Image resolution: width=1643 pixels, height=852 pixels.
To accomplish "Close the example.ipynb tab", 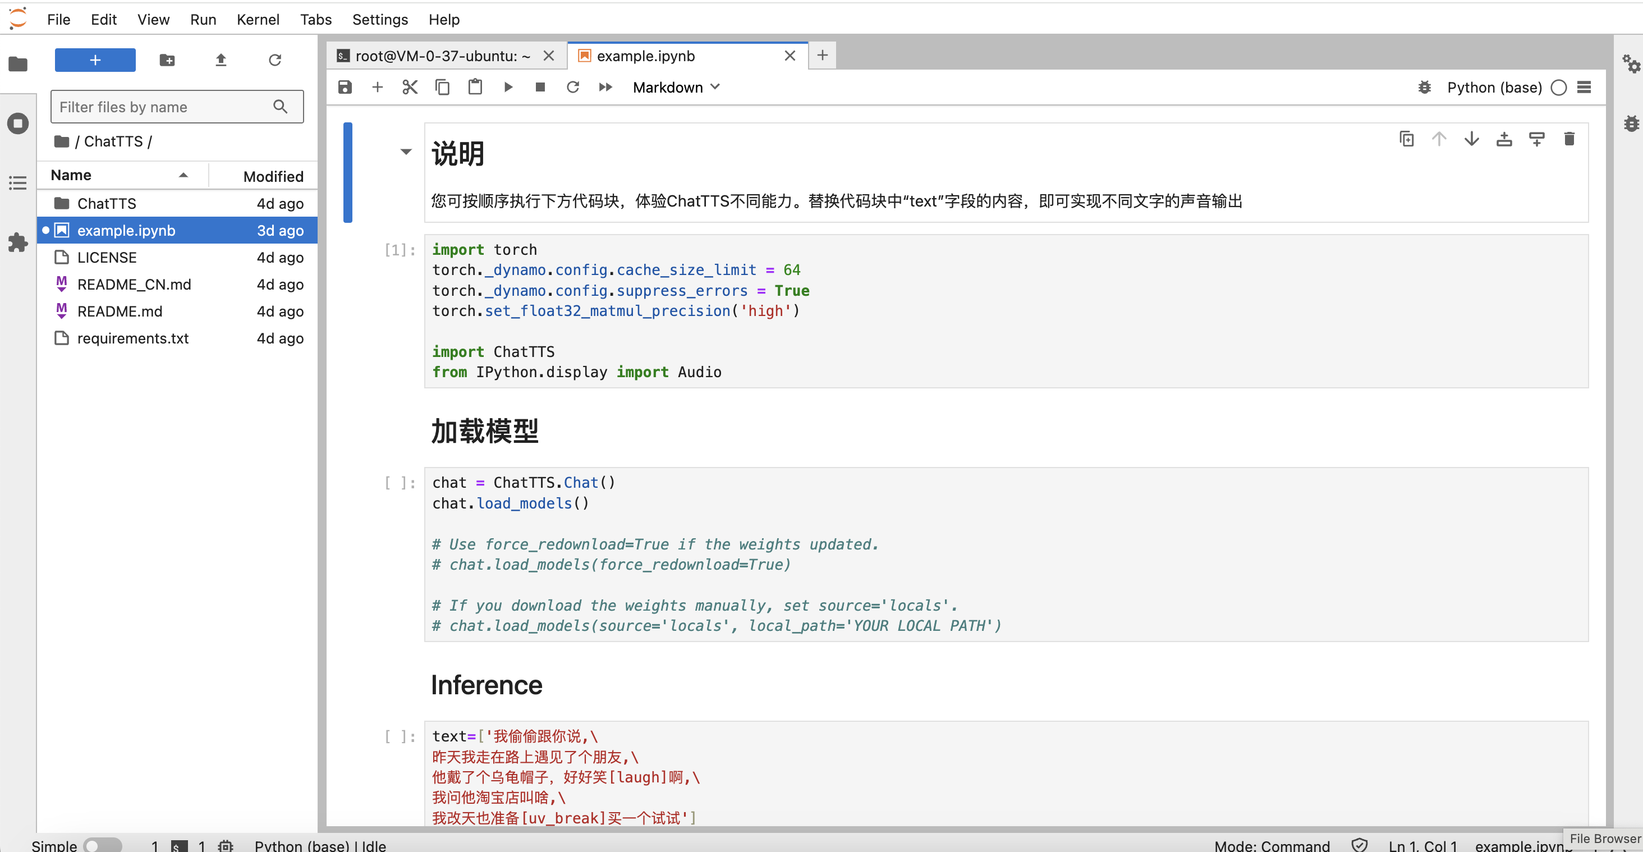I will click(x=790, y=56).
